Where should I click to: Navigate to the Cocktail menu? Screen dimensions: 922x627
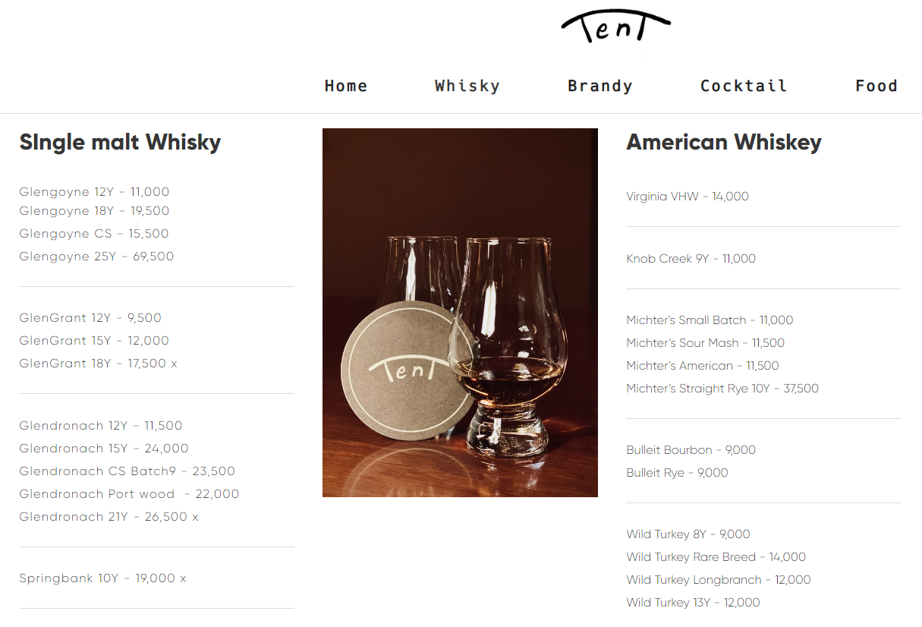pos(744,86)
